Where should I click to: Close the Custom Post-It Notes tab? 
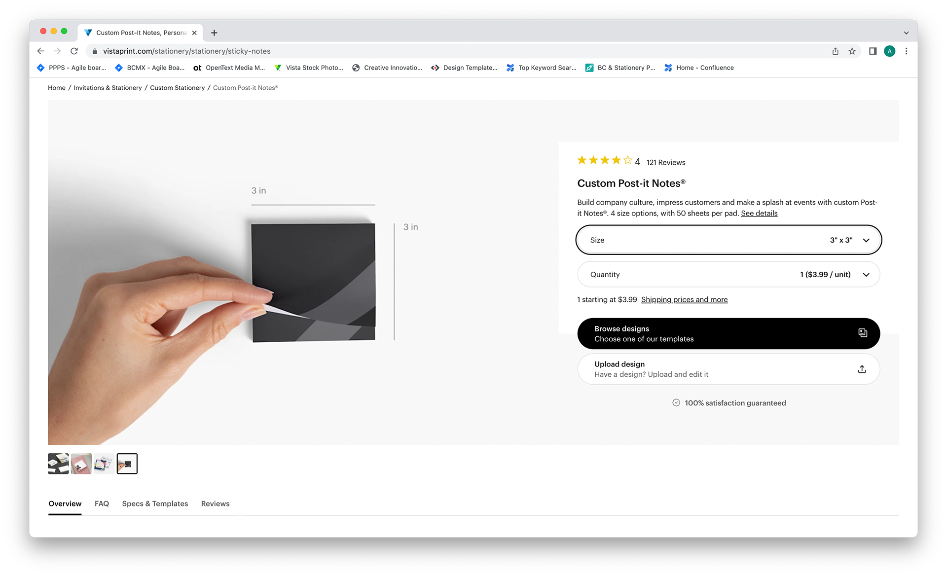(x=194, y=33)
